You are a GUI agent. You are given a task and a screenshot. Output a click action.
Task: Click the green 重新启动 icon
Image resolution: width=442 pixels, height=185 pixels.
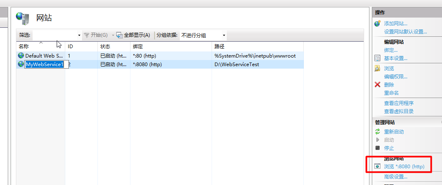(378, 132)
